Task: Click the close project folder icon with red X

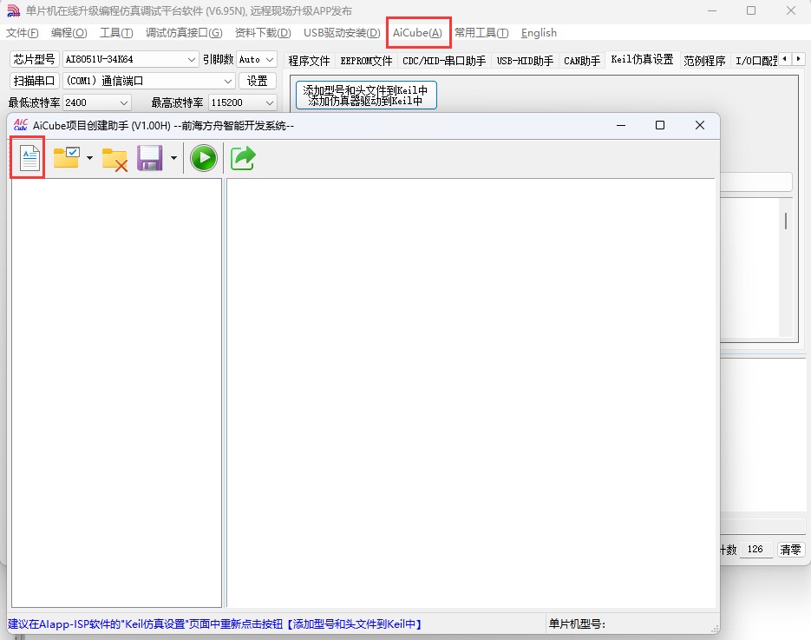Action: click(114, 159)
